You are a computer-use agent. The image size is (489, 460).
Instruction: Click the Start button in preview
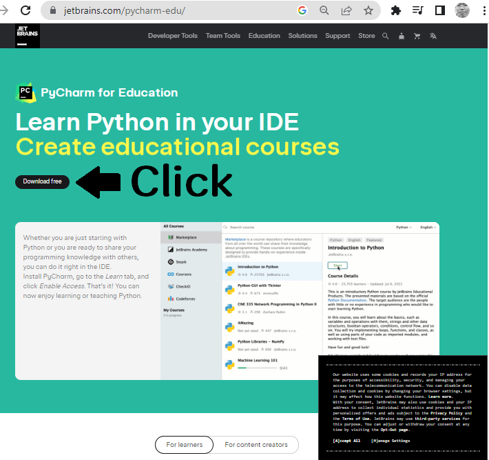point(337,266)
